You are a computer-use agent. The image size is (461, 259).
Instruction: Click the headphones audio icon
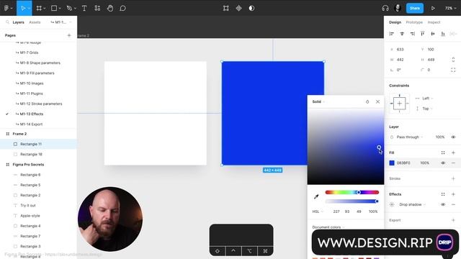pyautogui.click(x=385, y=8)
